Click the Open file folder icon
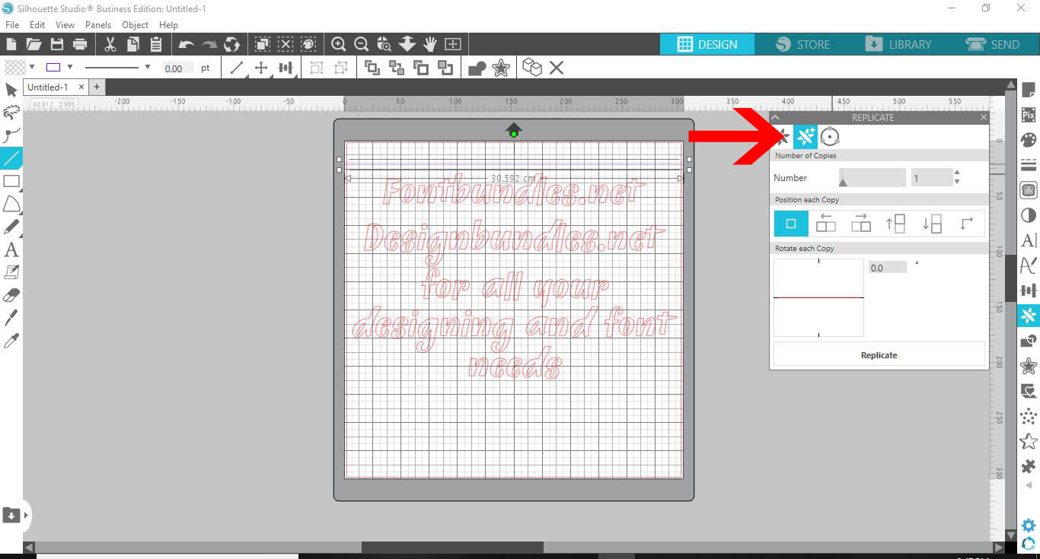 pyautogui.click(x=33, y=44)
